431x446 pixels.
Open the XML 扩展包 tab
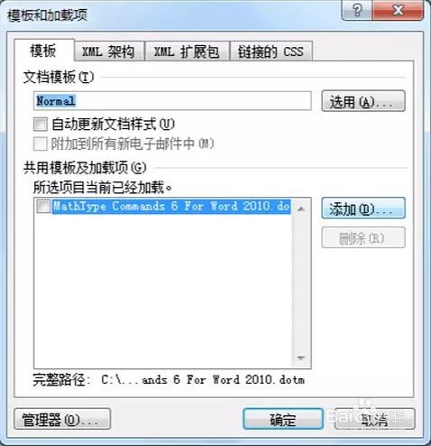[x=187, y=51]
